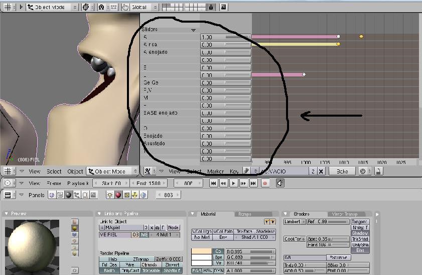Click the hand manipulator icon in top header
The width and height of the screenshot is (422, 275).
(x=125, y=7)
